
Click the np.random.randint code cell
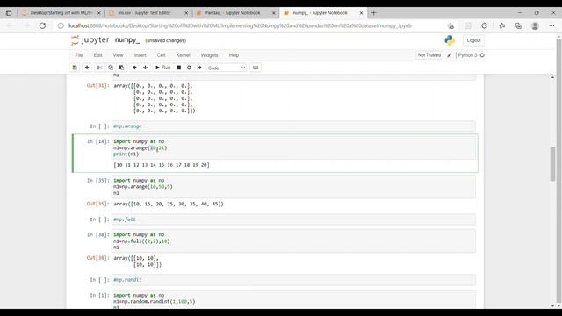(x=293, y=299)
